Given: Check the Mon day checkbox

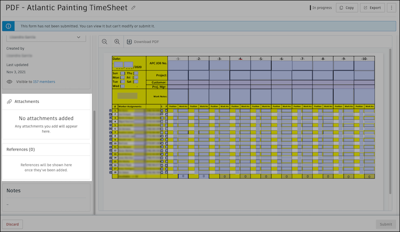Looking at the screenshot, I should click(122, 77).
